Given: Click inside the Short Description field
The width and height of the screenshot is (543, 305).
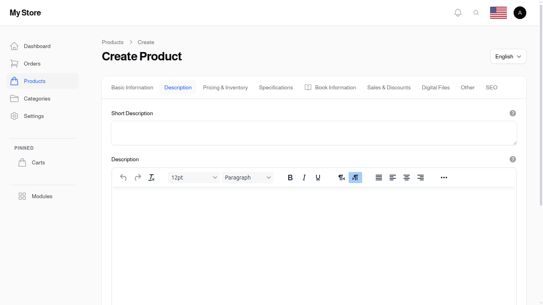Looking at the screenshot, I should 314,133.
